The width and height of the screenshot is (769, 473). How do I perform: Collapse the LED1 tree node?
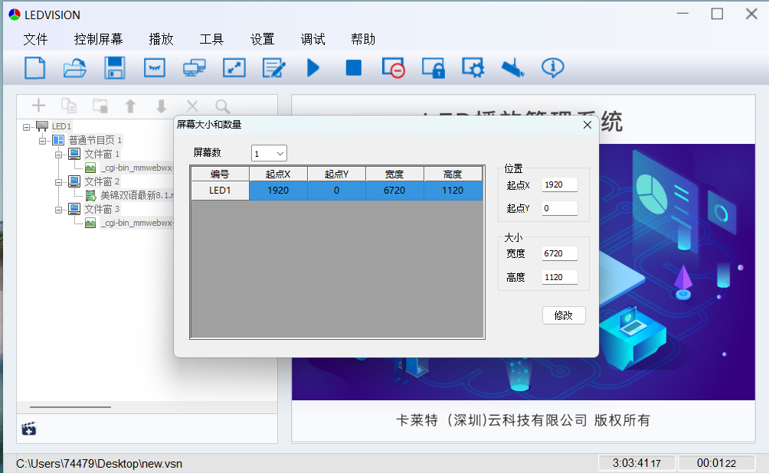[27, 127]
